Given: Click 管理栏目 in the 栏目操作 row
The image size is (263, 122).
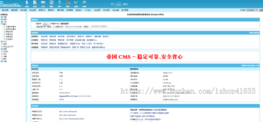Looking at the screenshot, I should click(44, 40).
